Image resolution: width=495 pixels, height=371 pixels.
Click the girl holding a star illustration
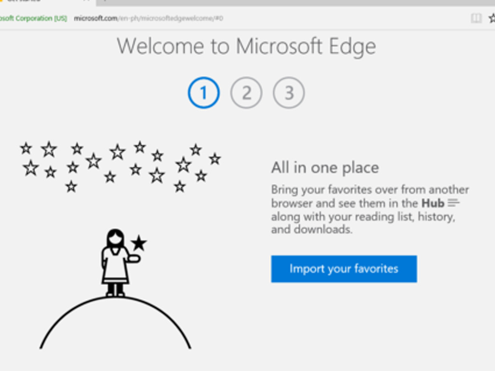pyautogui.click(x=123, y=263)
